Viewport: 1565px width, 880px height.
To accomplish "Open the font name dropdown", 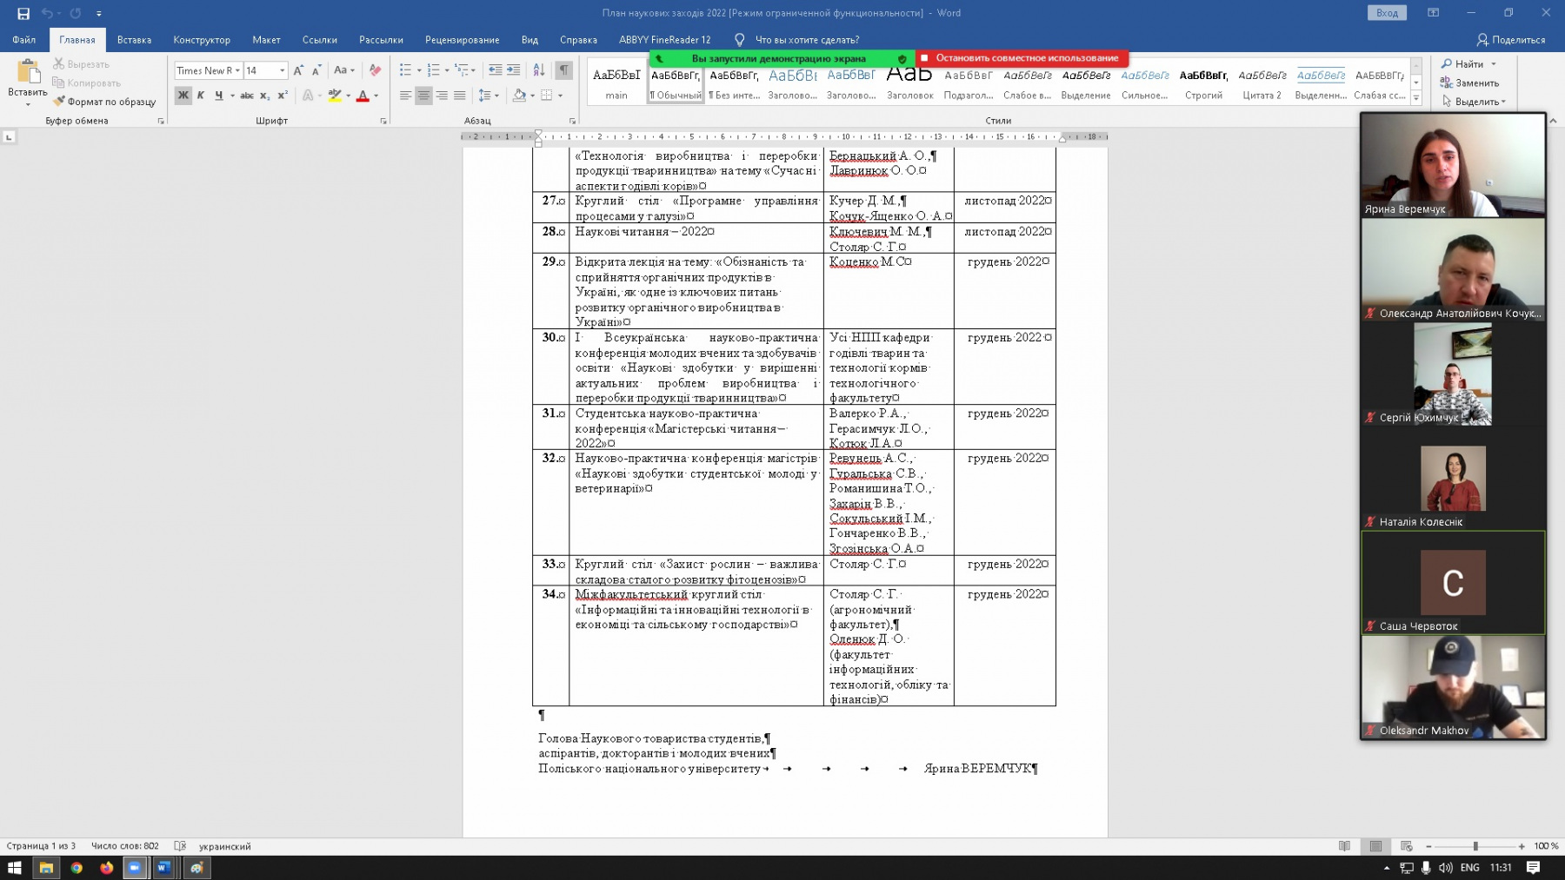I will (x=237, y=70).
